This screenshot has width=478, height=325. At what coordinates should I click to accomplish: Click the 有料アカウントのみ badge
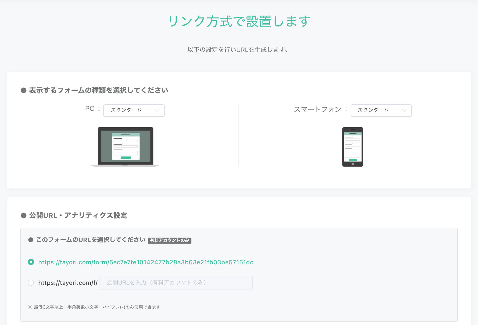pos(169,240)
